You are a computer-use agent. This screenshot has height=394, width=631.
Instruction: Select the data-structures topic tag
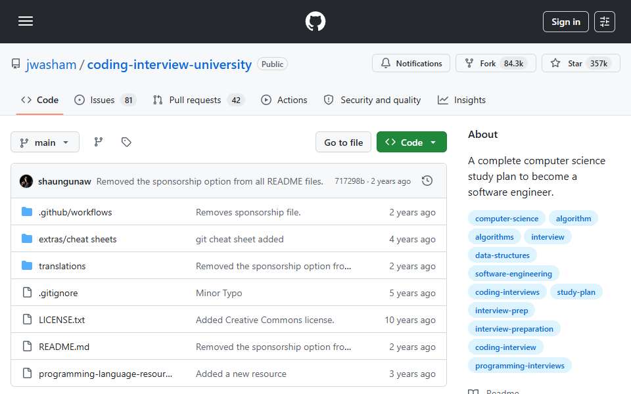pyautogui.click(x=502, y=255)
